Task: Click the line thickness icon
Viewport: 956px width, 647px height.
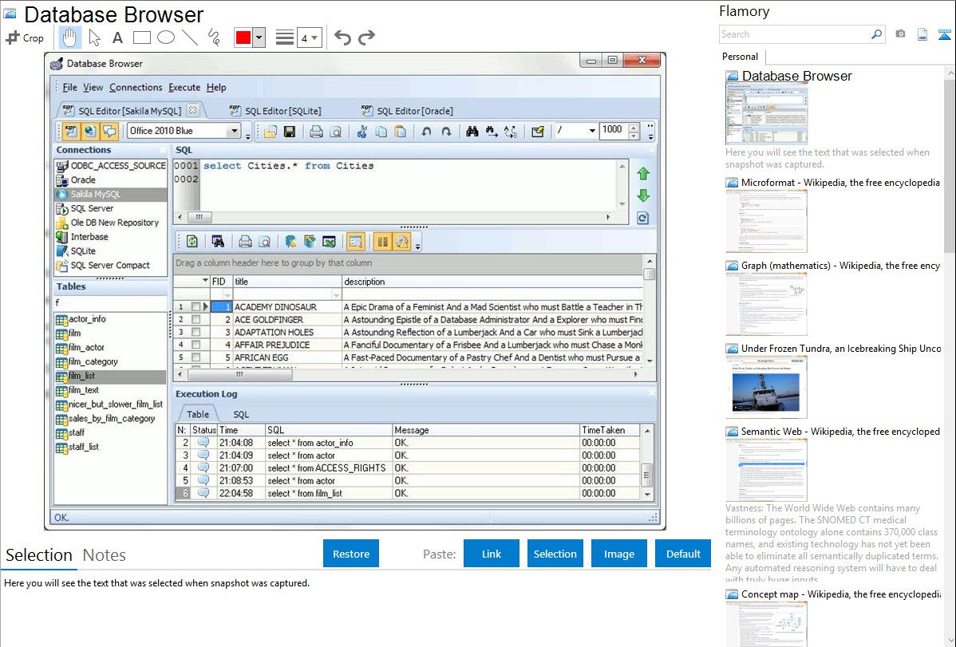Action: click(x=284, y=37)
